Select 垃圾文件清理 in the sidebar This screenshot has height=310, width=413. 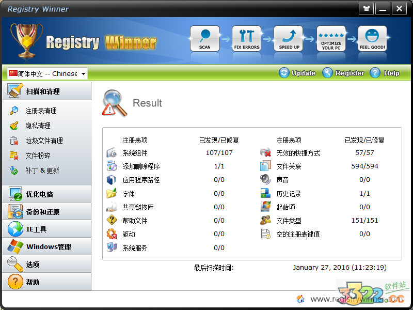[x=44, y=141]
